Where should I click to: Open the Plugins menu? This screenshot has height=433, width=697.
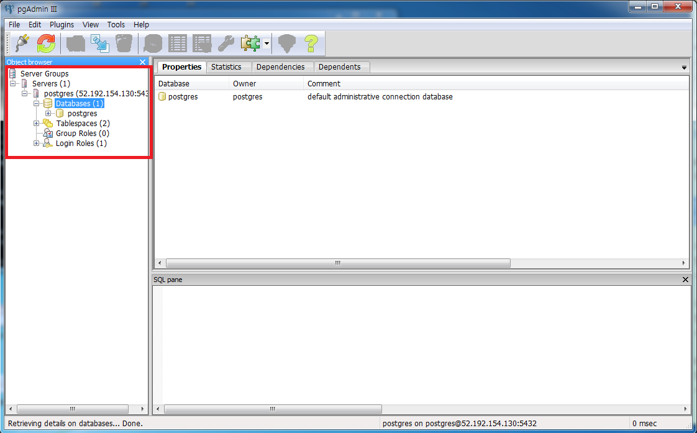tap(61, 24)
